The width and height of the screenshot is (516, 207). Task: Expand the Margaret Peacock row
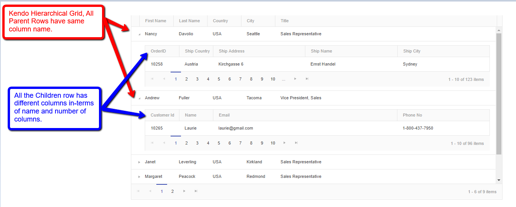click(x=139, y=177)
